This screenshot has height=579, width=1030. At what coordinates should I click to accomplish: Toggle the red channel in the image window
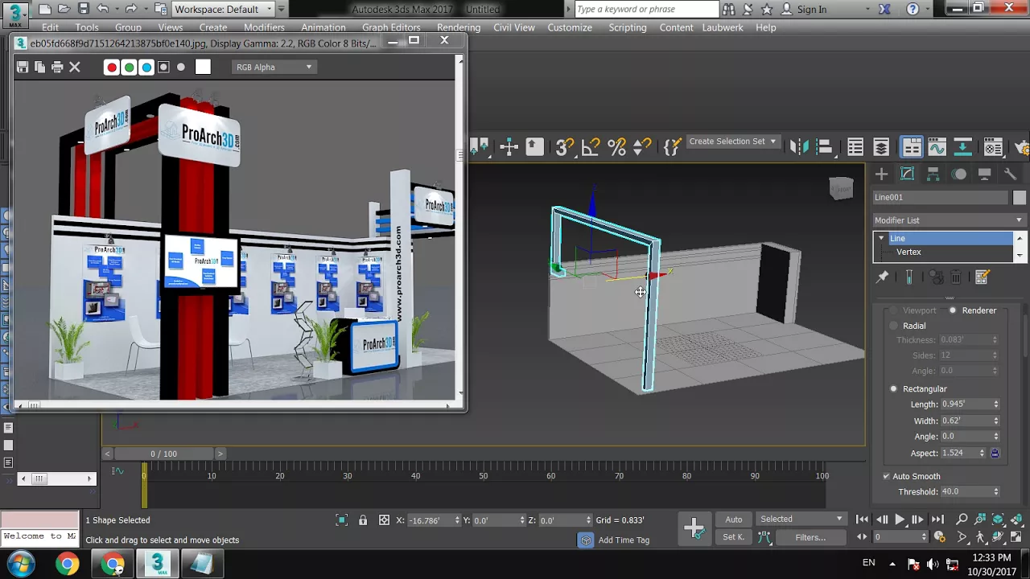(x=112, y=68)
